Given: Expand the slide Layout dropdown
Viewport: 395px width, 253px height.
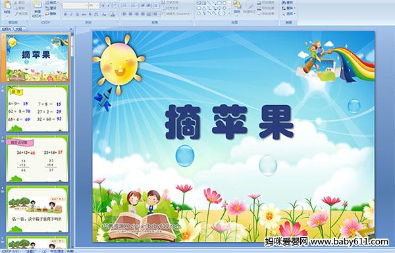Looking at the screenshot, I should (x=52, y=3).
